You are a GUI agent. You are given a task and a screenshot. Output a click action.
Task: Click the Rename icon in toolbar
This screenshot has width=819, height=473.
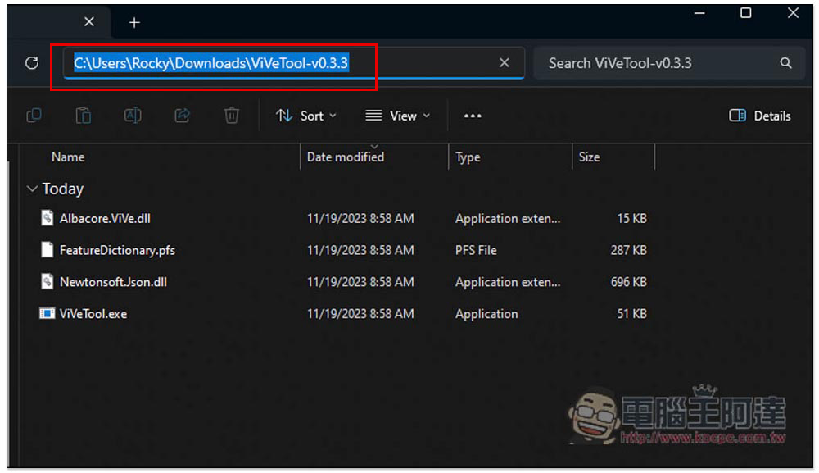click(133, 116)
